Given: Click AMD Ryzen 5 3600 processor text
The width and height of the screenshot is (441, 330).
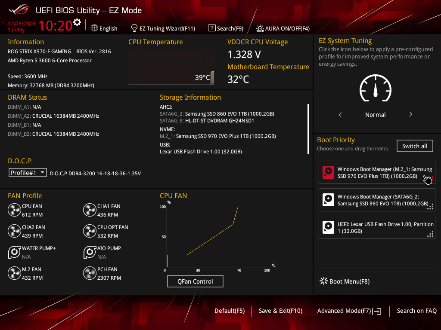Looking at the screenshot, I should point(50,60).
